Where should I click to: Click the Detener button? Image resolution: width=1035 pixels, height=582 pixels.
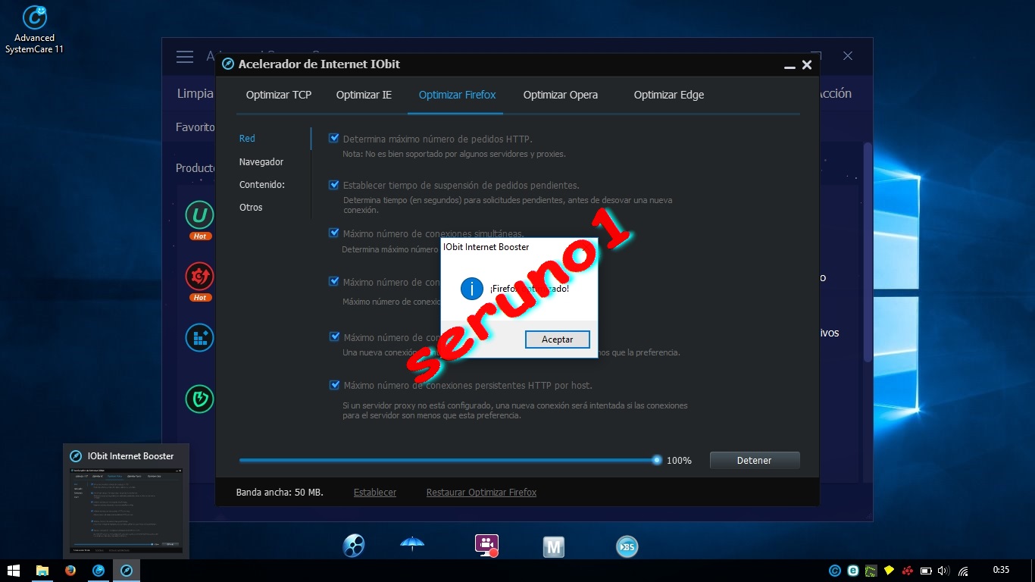(x=755, y=460)
